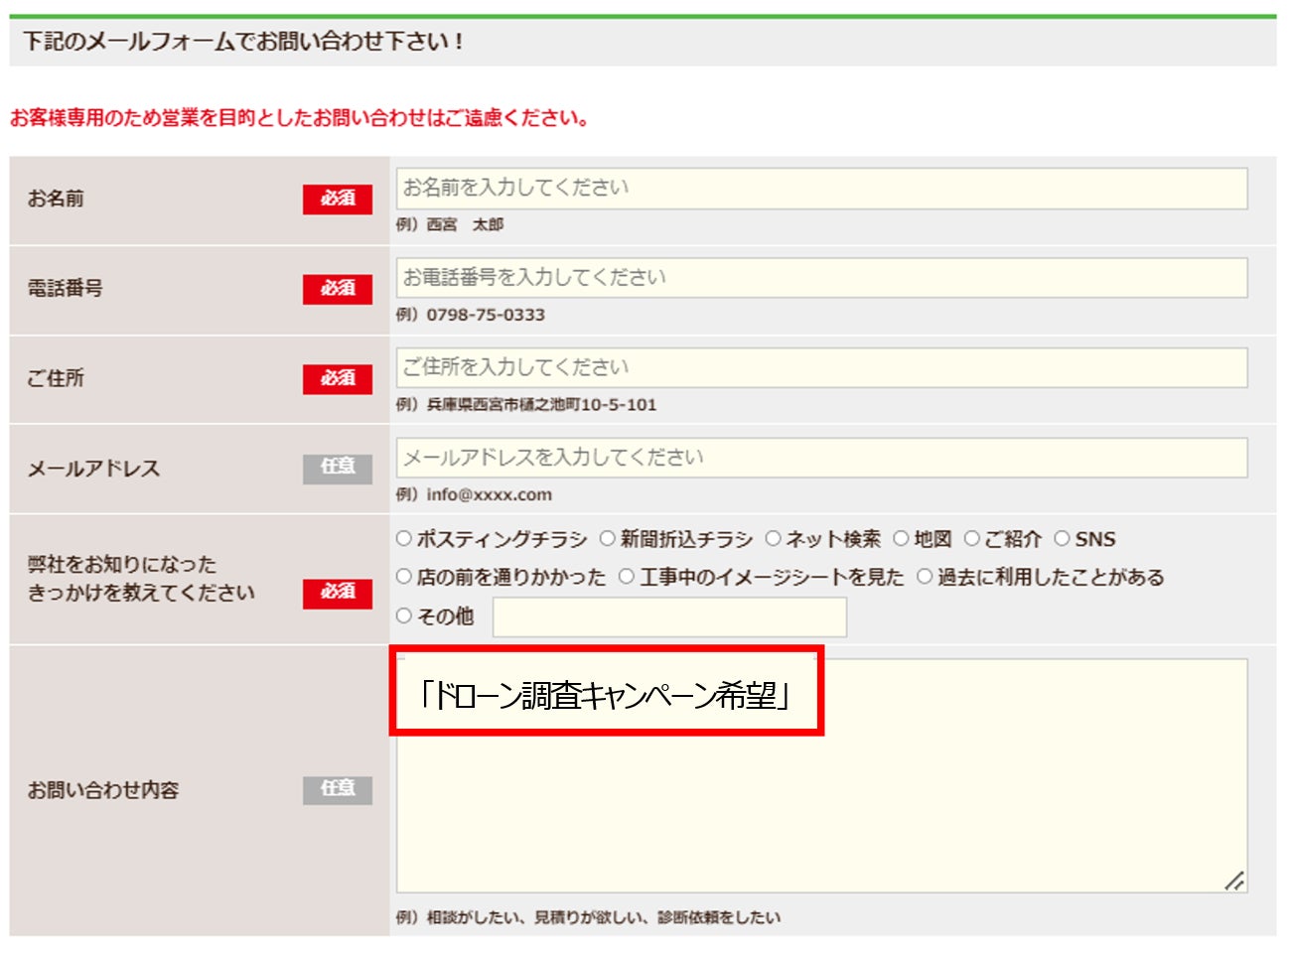The image size is (1291, 955).
Task: Click the その他 free text field
Action: [670, 617]
